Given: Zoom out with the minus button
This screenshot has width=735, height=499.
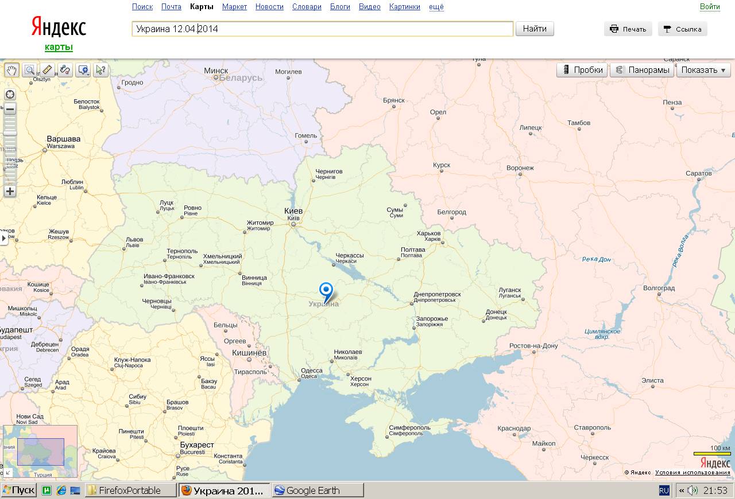Looking at the screenshot, I should [10, 109].
